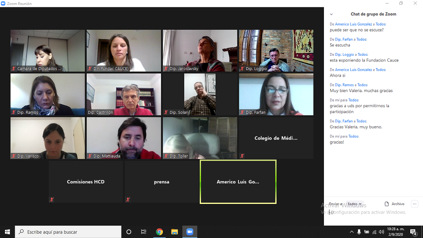Click muted mic icon on Comisiones HCD tile
Viewport: 423px width, 238px height.
click(52, 200)
